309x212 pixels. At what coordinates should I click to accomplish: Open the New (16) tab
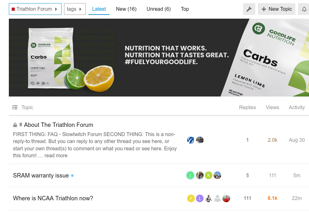pos(126,9)
